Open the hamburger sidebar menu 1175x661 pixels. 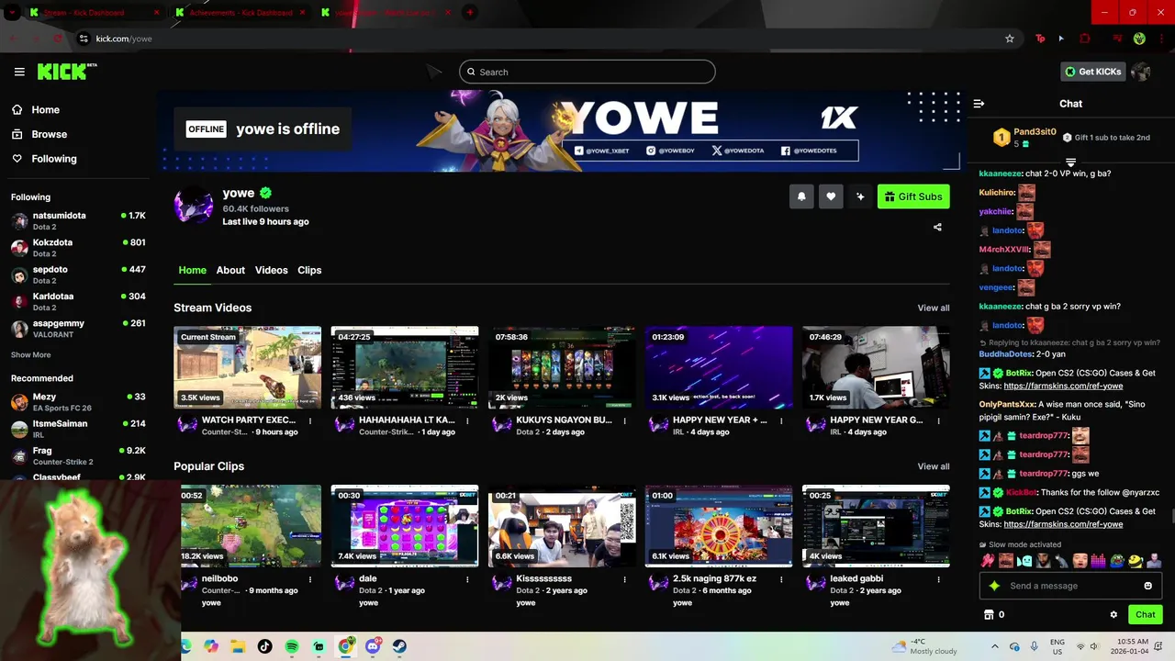point(19,72)
